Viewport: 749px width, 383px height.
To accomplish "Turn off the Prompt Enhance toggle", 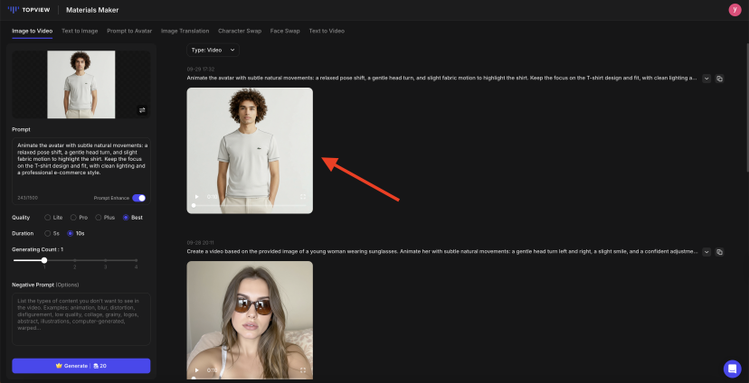I will pos(139,198).
